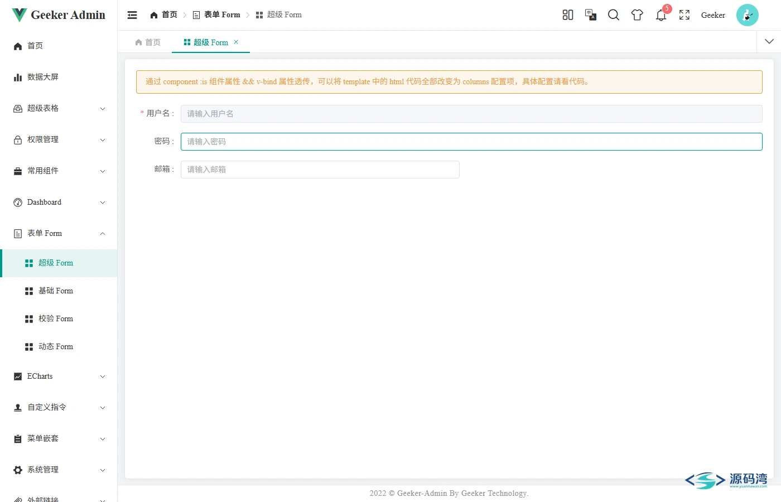Click the 邮箱 input field
This screenshot has width=781, height=502.
click(x=320, y=170)
